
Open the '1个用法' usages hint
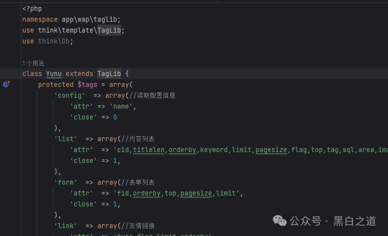33,63
